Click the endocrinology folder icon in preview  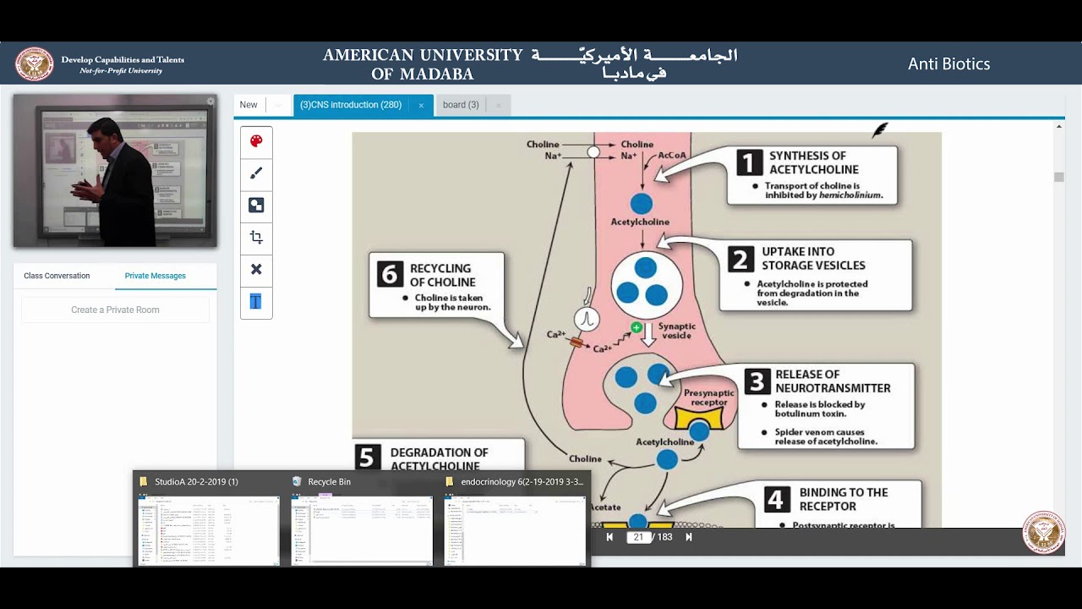(x=451, y=481)
